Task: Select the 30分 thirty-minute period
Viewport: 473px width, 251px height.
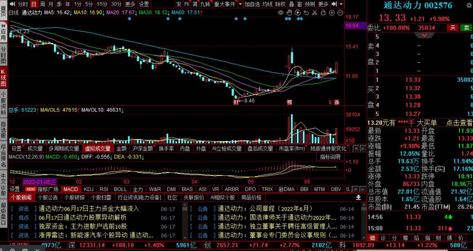Action: pos(116,4)
